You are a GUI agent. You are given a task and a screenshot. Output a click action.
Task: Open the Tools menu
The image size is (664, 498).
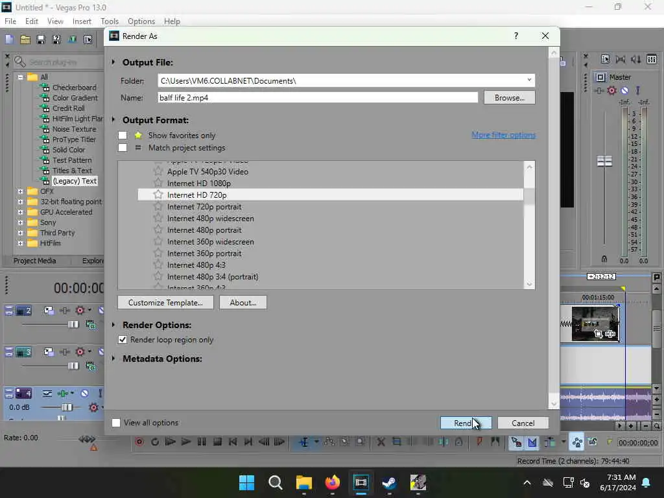pos(109,21)
